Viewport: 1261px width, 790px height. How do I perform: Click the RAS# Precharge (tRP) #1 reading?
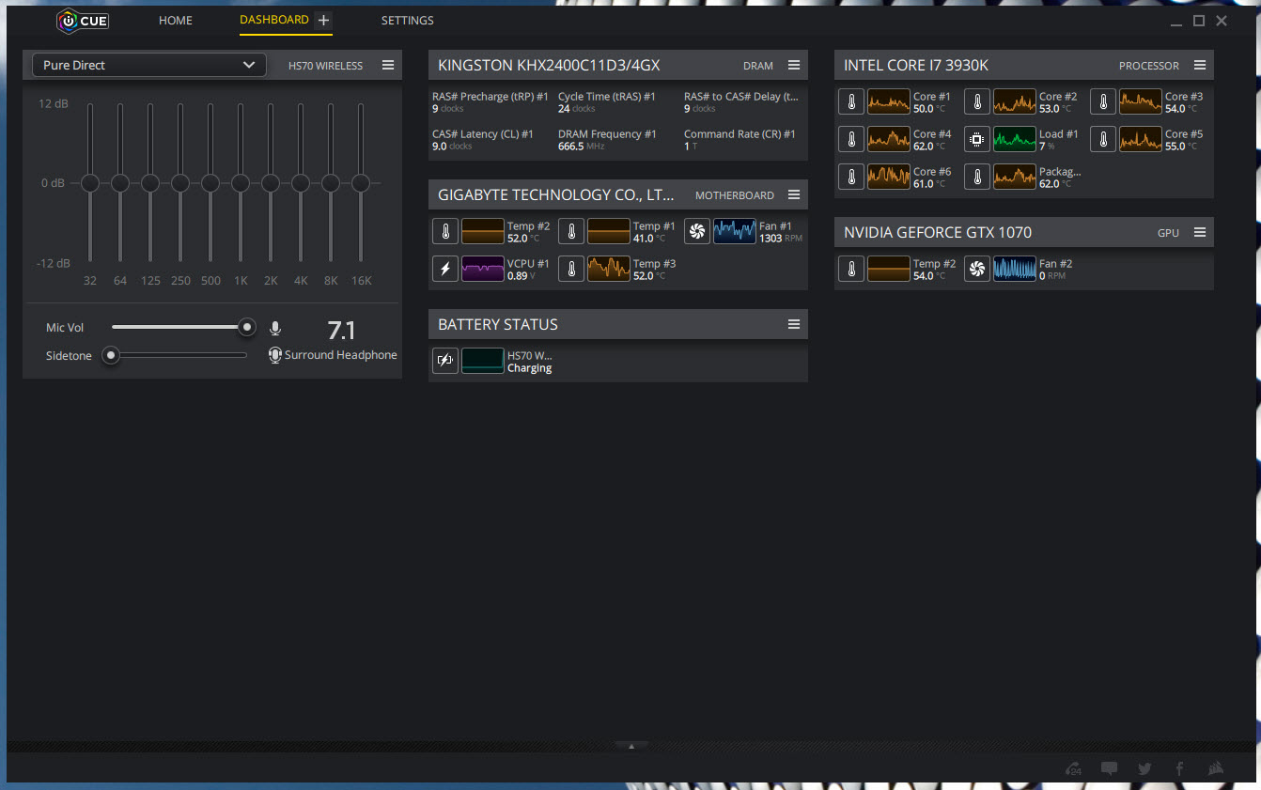coord(490,102)
